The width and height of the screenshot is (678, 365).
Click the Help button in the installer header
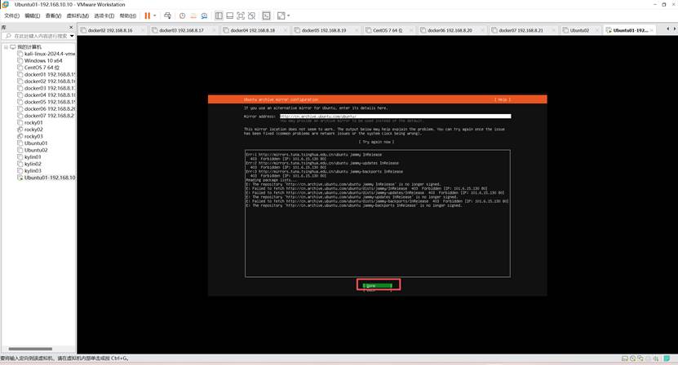[x=503, y=99]
